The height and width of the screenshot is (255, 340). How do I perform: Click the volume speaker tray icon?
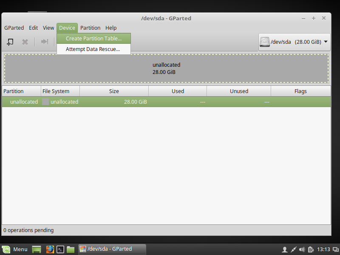point(302,249)
